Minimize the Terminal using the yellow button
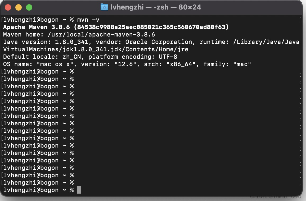This screenshot has width=306, height=201. [19, 7]
